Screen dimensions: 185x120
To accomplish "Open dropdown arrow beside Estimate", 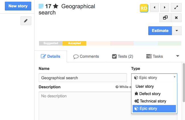I will (x=177, y=31).
